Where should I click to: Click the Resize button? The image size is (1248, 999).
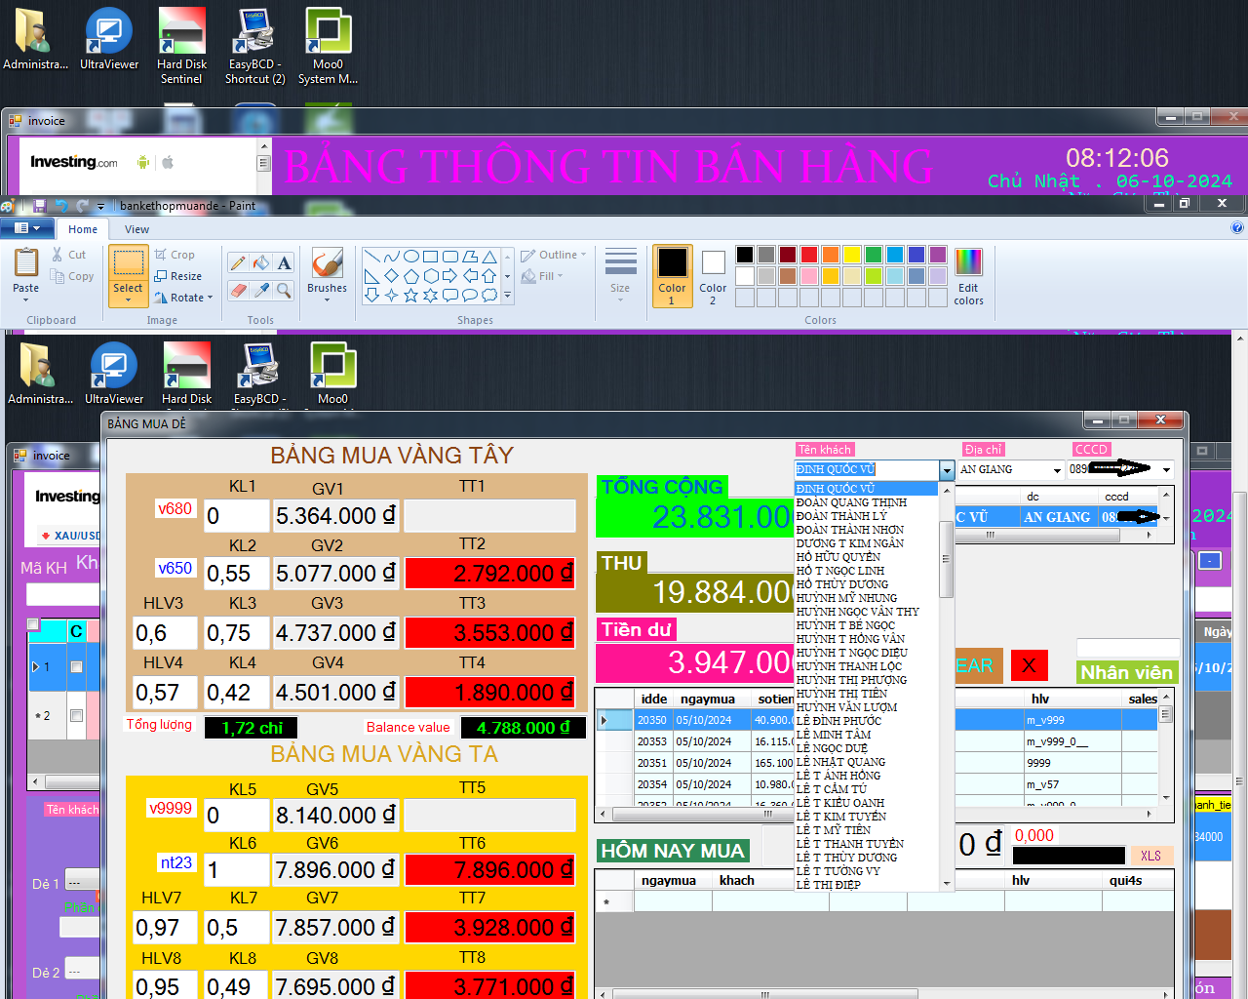coord(178,276)
